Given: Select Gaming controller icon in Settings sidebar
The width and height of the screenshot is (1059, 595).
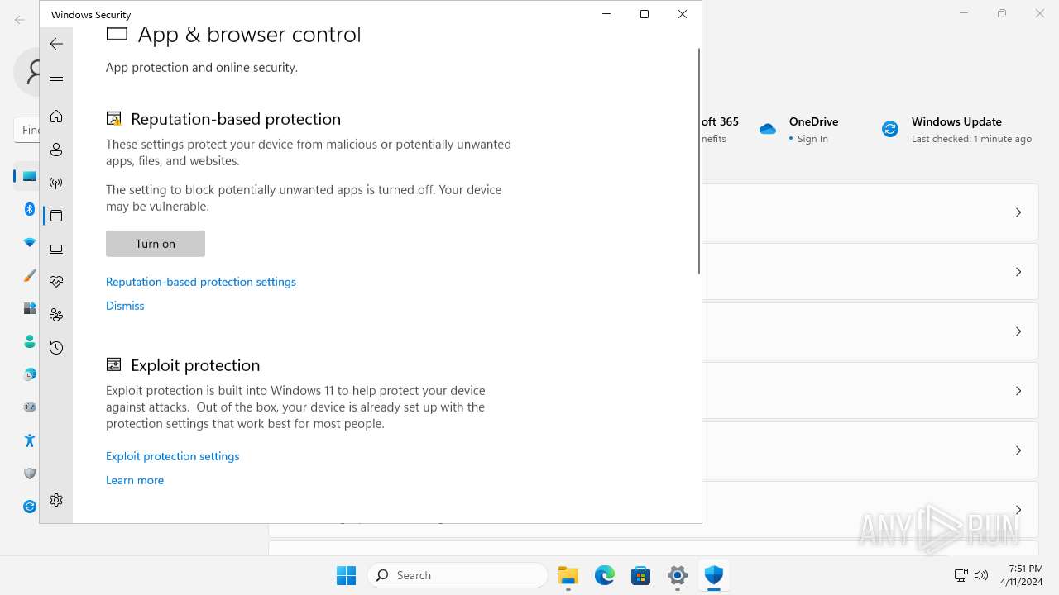Looking at the screenshot, I should (x=30, y=407).
